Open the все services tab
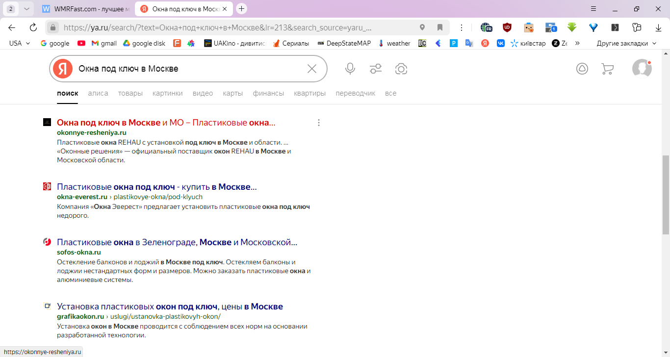 [x=391, y=93]
